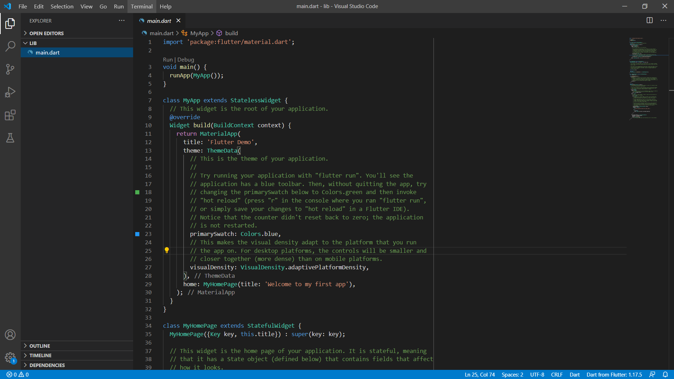Click the StatelessWidget class name
The height and width of the screenshot is (379, 674).
[256, 100]
